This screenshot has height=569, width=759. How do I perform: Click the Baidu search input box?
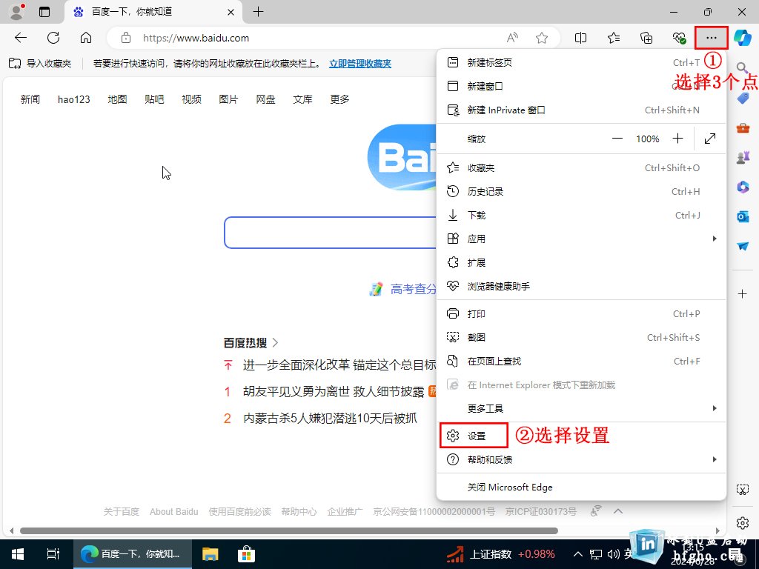(331, 233)
